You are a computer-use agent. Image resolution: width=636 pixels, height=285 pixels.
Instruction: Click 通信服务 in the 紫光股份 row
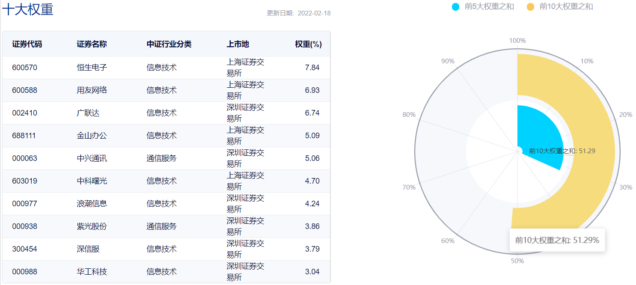161,226
